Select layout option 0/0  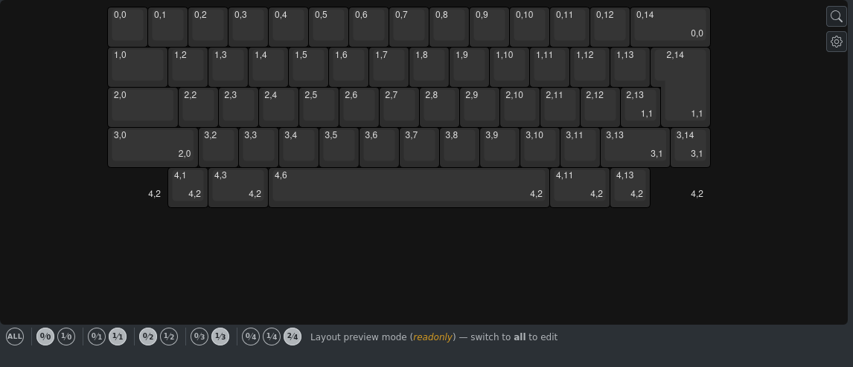click(x=45, y=337)
